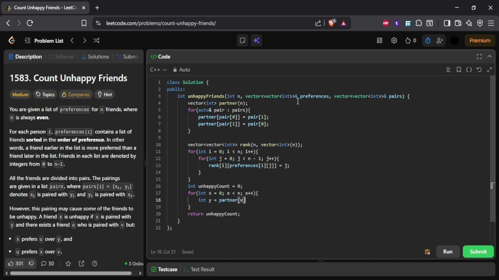Open LeetCode settings gear
Viewport: 499px width, 280px height.
click(394, 40)
